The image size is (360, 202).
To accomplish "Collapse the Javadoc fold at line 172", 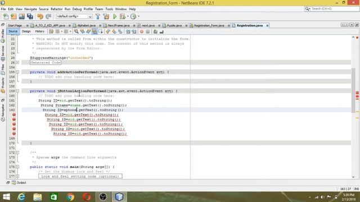I will pos(17,153).
